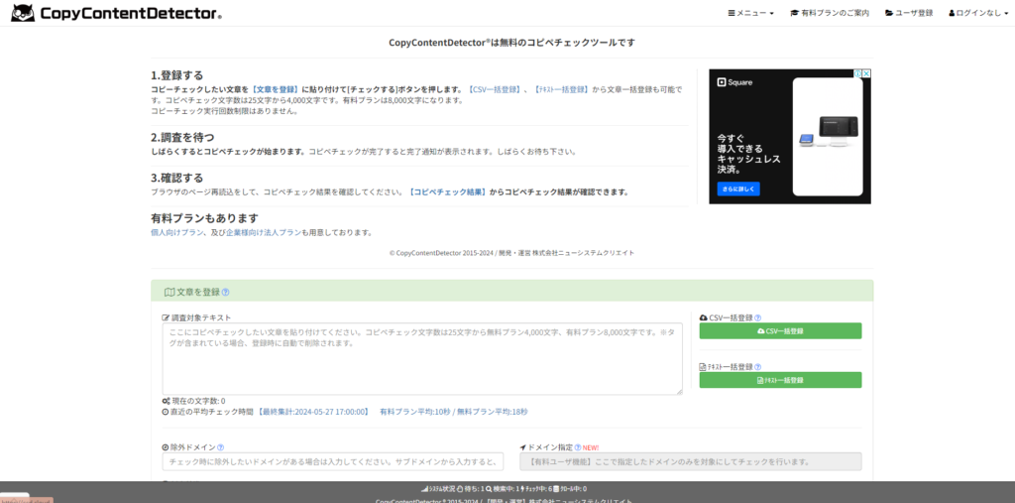The width and height of the screenshot is (1015, 503).
Task: Click the さらに詳しく button in Square ad
Action: point(738,189)
